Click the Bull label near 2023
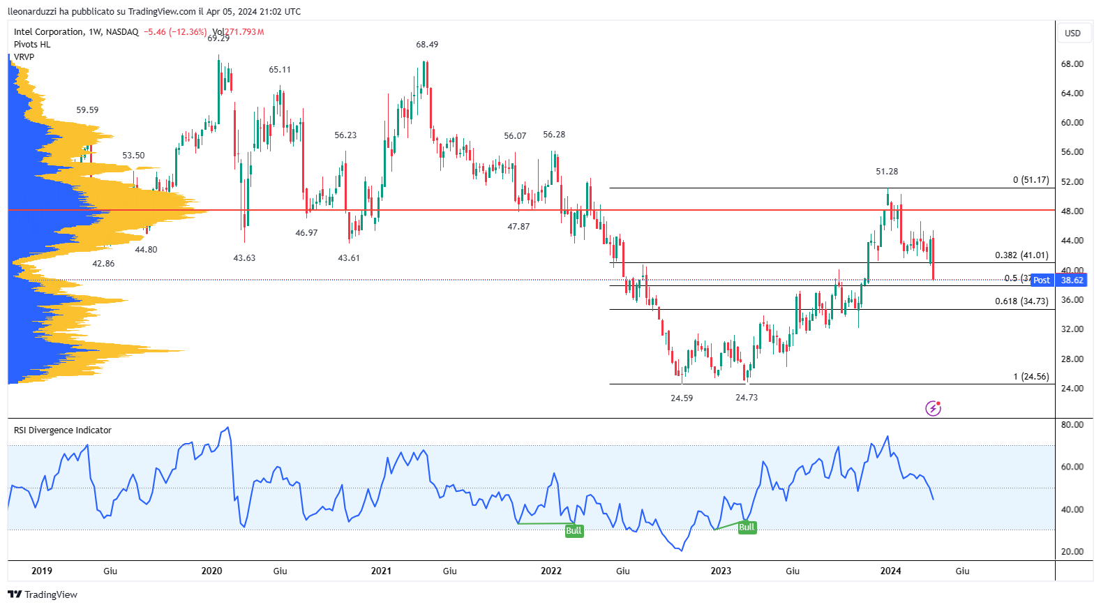 point(747,527)
